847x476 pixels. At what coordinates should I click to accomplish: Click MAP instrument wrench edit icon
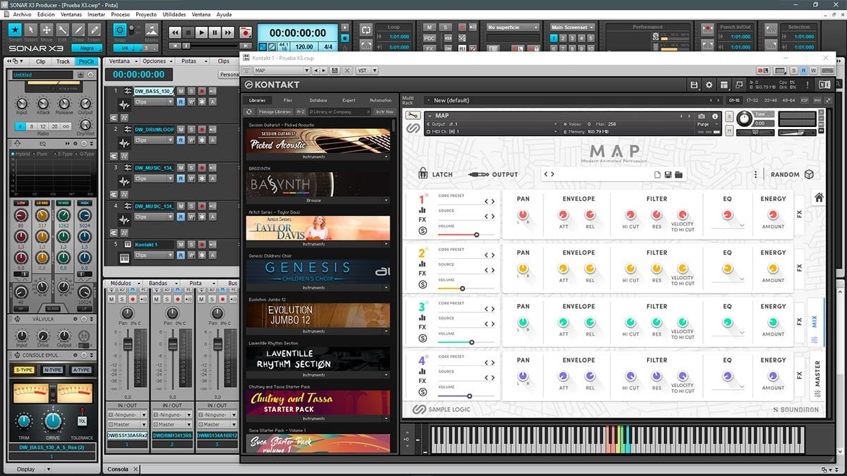pos(414,116)
